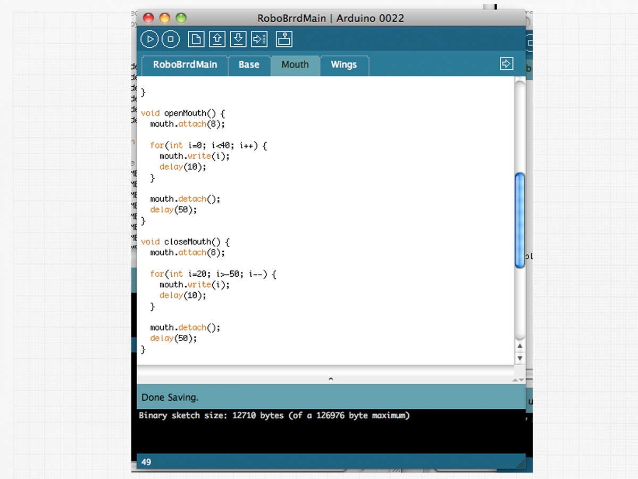Save the sketch with the down-arrow icon
This screenshot has height=479, width=638.
239,39
